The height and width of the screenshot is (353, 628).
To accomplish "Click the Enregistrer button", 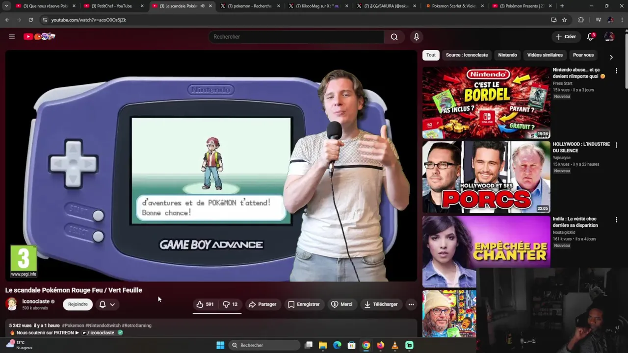I will (x=304, y=304).
